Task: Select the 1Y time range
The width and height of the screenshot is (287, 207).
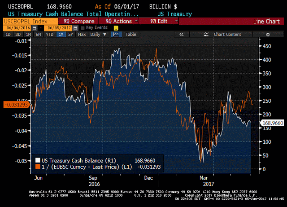Action: pyautogui.click(x=61, y=35)
